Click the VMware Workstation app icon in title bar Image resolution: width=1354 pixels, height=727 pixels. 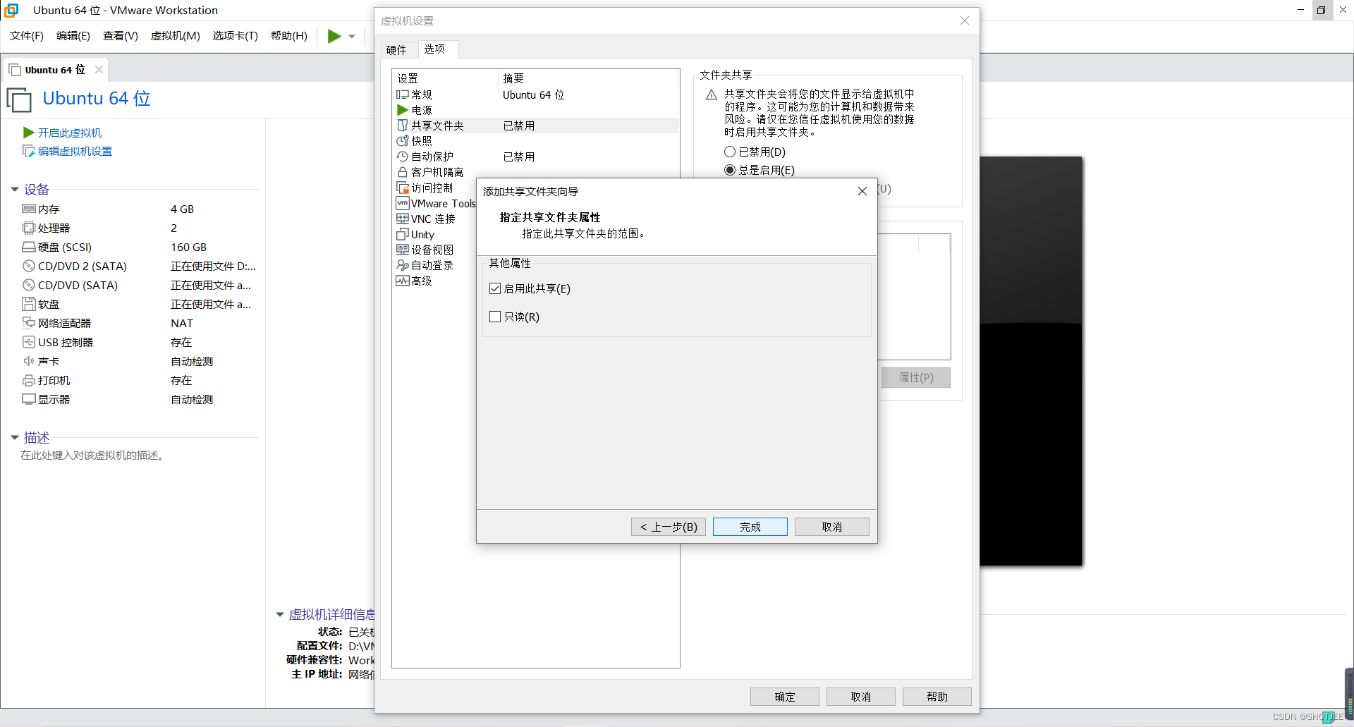pos(12,10)
